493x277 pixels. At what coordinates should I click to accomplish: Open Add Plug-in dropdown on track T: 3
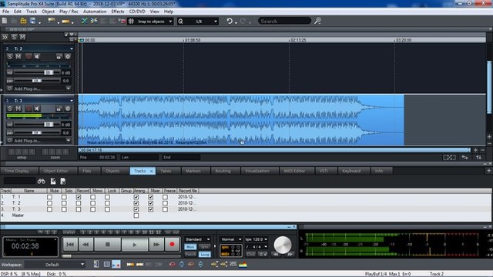pyautogui.click(x=69, y=141)
